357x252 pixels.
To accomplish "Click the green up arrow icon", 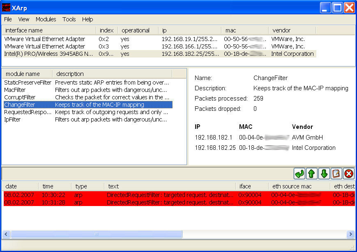I will point(312,174).
